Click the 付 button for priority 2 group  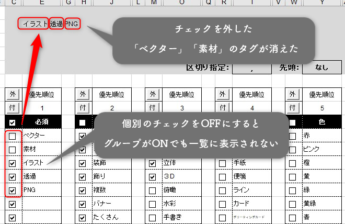coord(84,108)
